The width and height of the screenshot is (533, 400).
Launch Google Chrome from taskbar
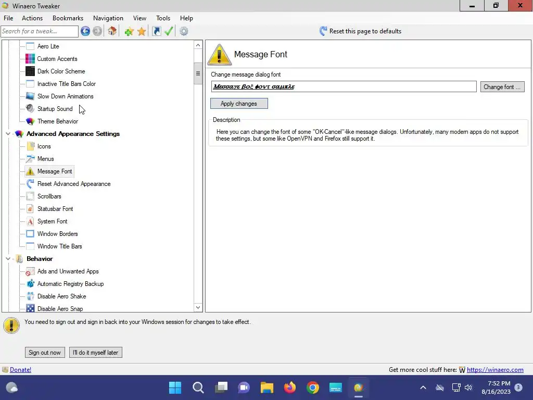pos(313,387)
